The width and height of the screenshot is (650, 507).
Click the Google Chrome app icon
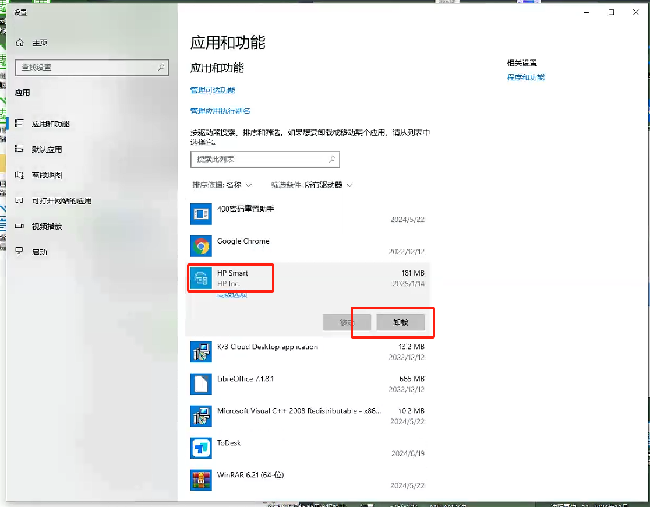pyautogui.click(x=201, y=246)
